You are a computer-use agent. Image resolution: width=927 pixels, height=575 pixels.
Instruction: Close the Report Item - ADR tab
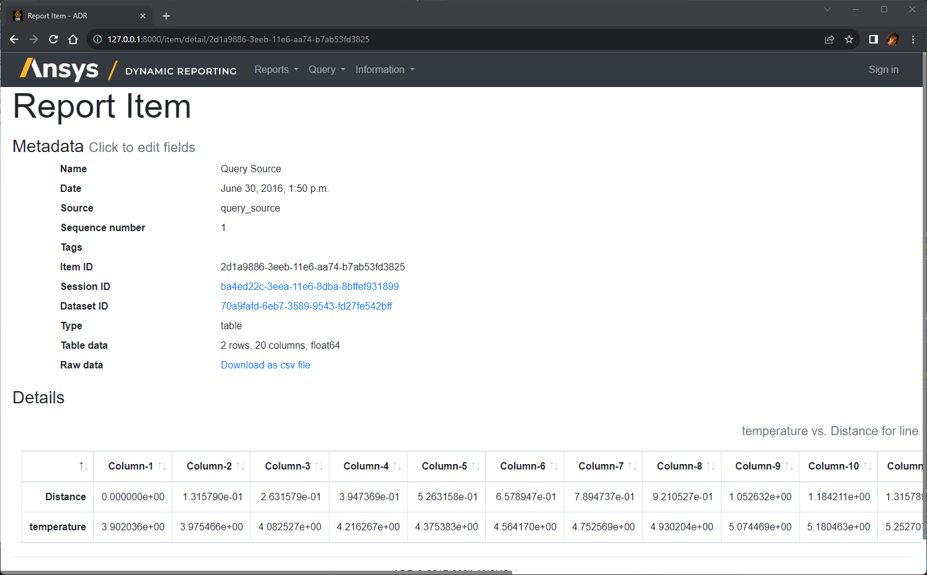pyautogui.click(x=143, y=16)
